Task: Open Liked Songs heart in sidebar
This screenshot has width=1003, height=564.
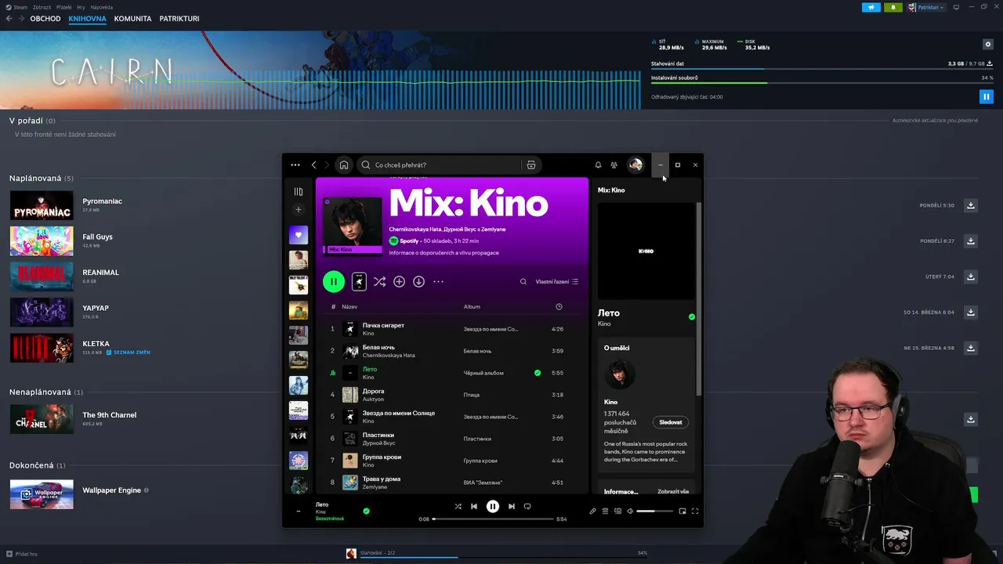Action: (x=298, y=234)
